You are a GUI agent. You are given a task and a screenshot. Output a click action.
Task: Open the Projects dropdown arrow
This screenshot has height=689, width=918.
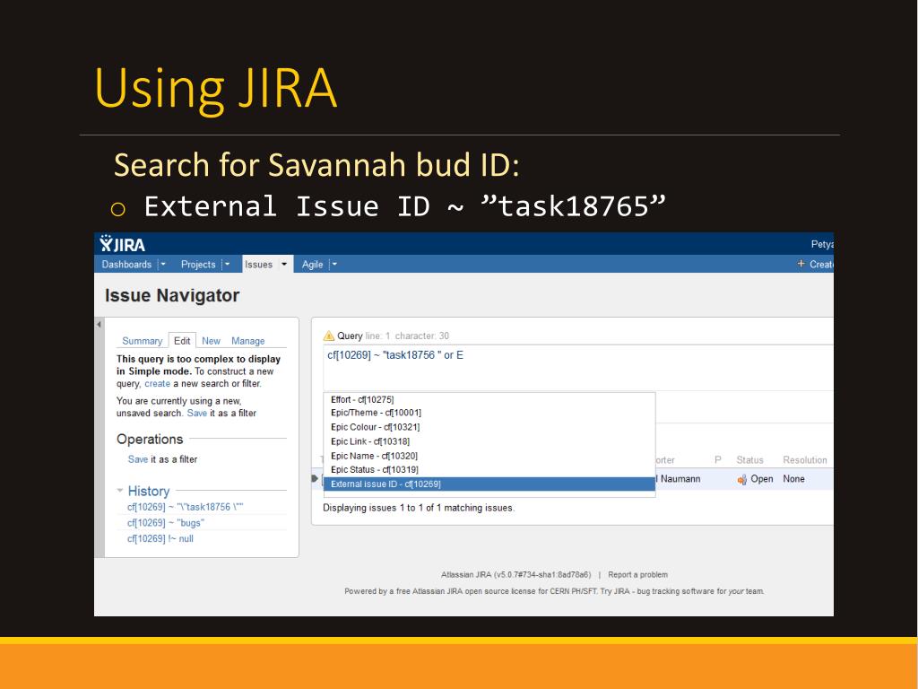point(227,265)
